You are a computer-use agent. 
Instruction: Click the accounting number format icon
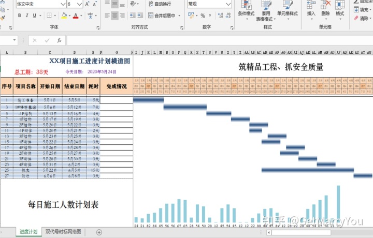[191, 16]
